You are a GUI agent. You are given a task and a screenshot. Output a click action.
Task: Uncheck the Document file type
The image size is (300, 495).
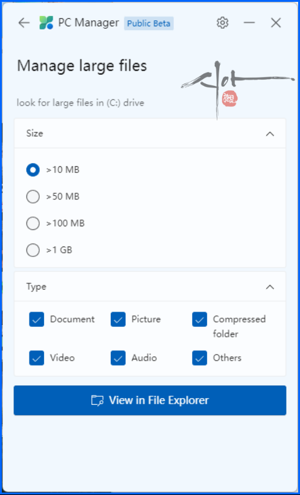pyautogui.click(x=37, y=319)
